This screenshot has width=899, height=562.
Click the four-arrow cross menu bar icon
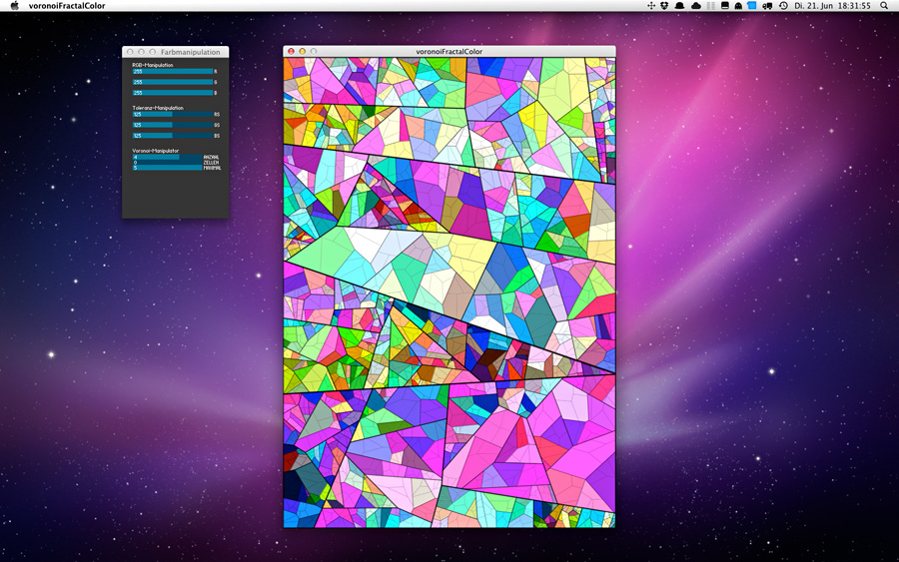[650, 6]
